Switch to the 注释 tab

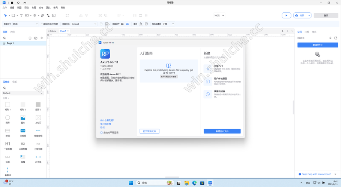point(306,32)
